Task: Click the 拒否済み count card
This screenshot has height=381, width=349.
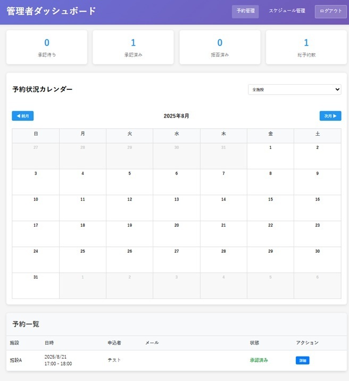Action: (220, 47)
